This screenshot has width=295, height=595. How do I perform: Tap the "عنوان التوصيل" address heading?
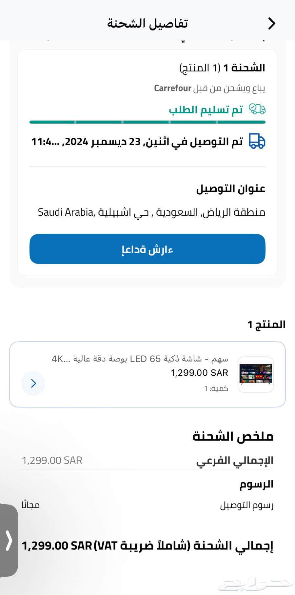[x=230, y=188]
